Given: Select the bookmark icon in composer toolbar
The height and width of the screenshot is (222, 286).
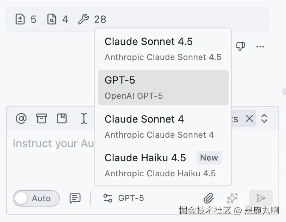Looking at the screenshot, I should coord(62,118).
